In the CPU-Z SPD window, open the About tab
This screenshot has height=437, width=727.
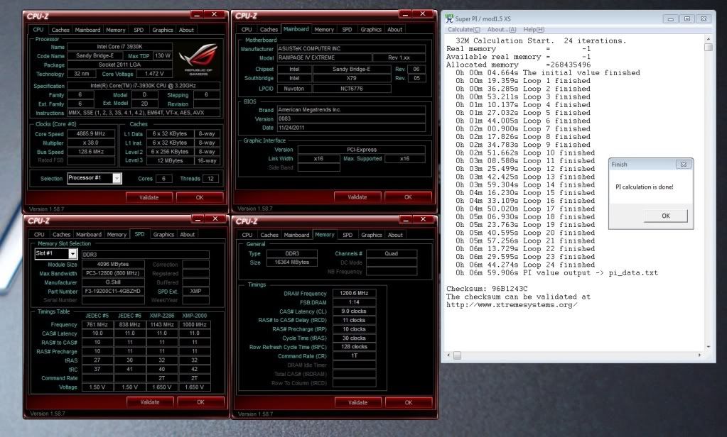[x=188, y=235]
